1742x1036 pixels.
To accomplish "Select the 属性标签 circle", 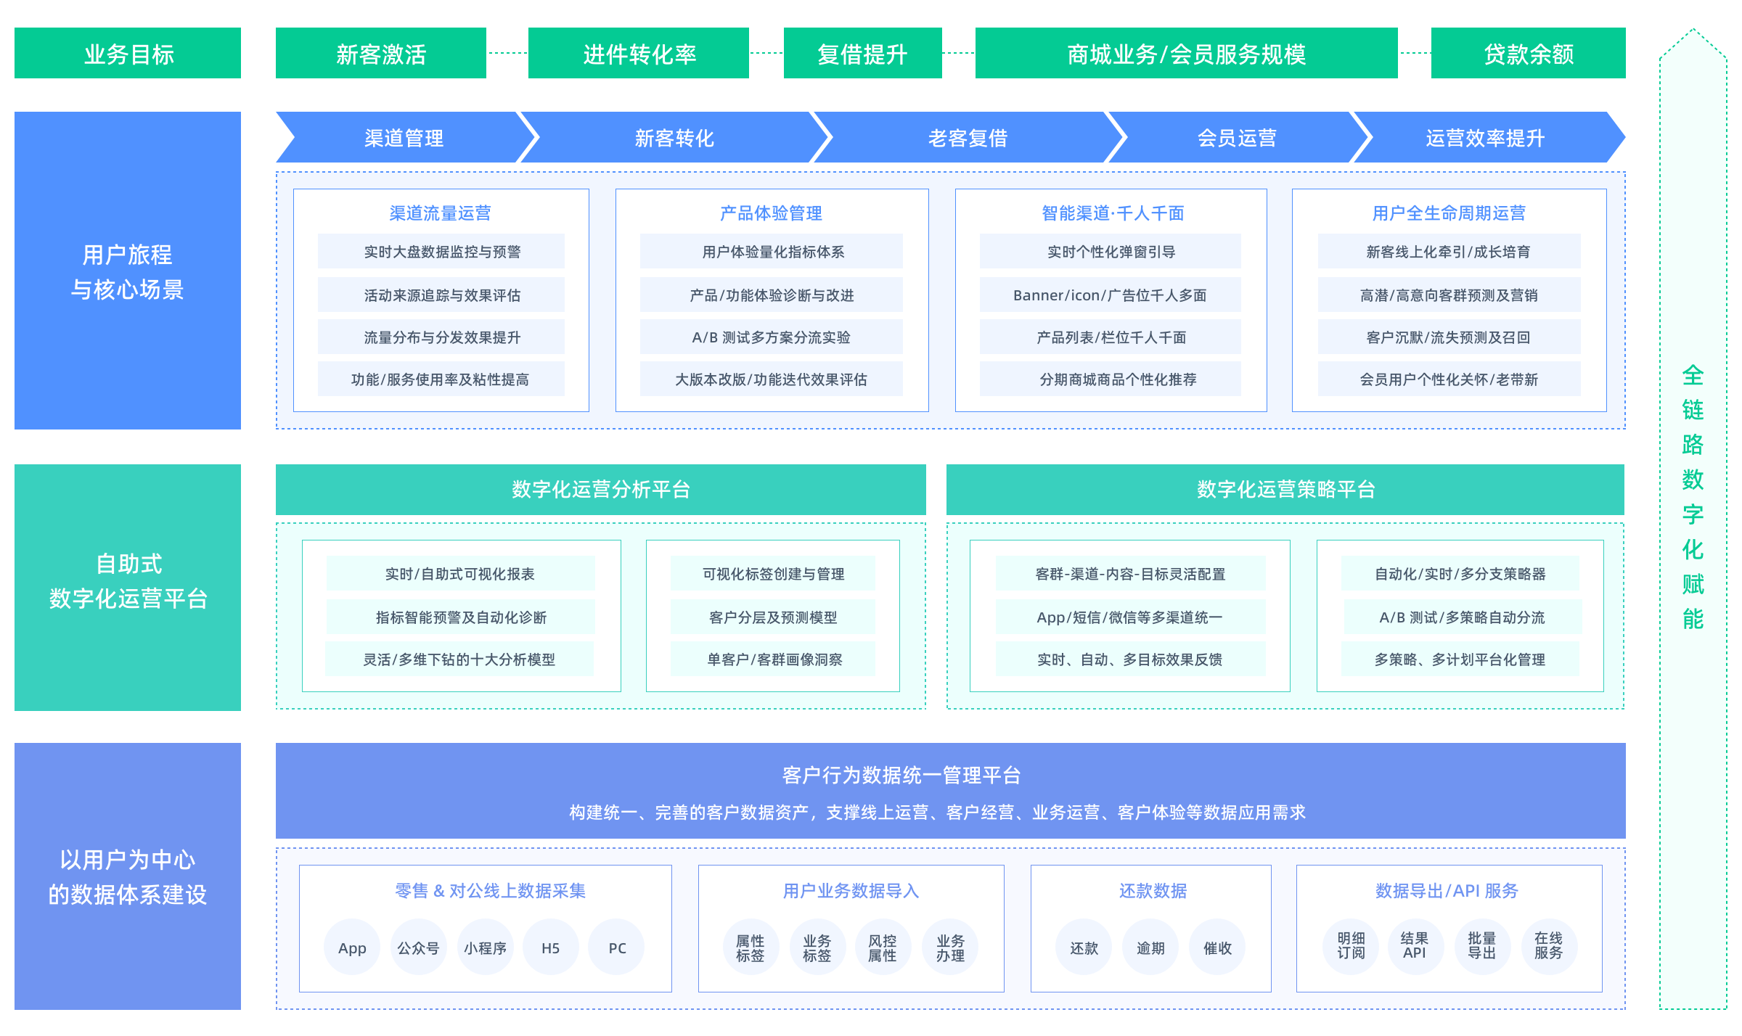I will [751, 947].
